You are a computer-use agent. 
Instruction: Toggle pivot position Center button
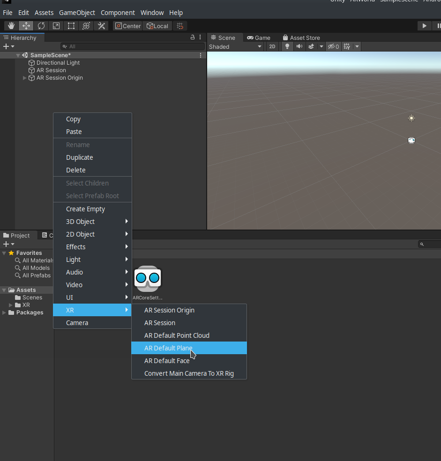(x=128, y=26)
